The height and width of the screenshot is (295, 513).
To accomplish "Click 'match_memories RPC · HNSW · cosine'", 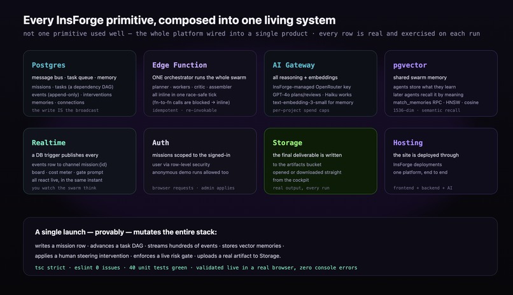I will (436, 102).
